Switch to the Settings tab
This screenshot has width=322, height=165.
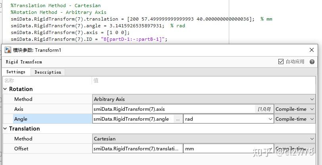tap(16, 72)
